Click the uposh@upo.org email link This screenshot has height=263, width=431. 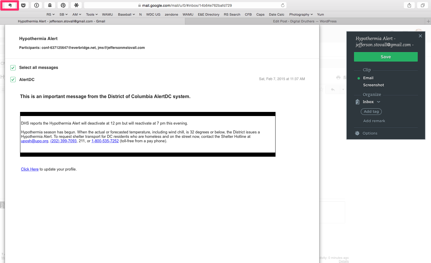(35, 141)
